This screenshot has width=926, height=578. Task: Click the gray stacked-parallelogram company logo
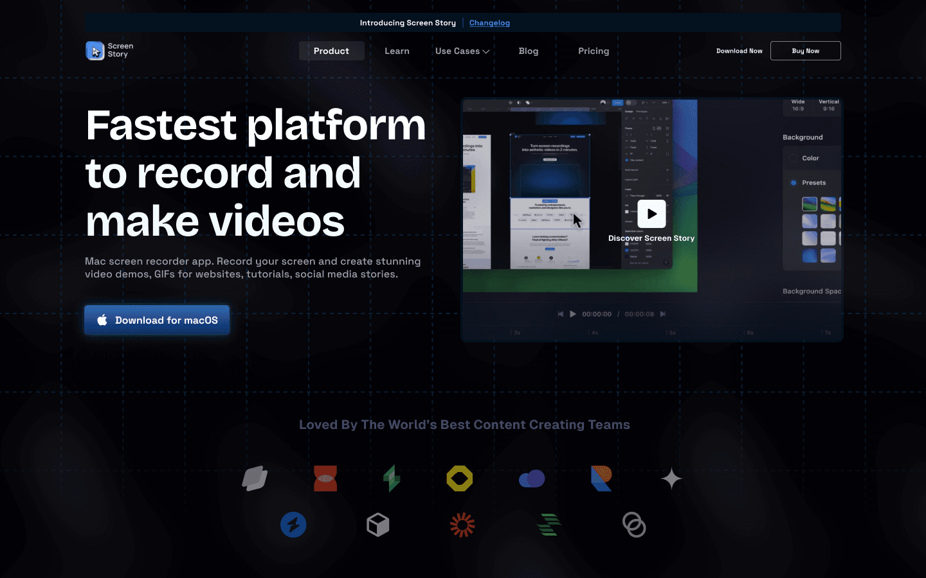coord(255,478)
